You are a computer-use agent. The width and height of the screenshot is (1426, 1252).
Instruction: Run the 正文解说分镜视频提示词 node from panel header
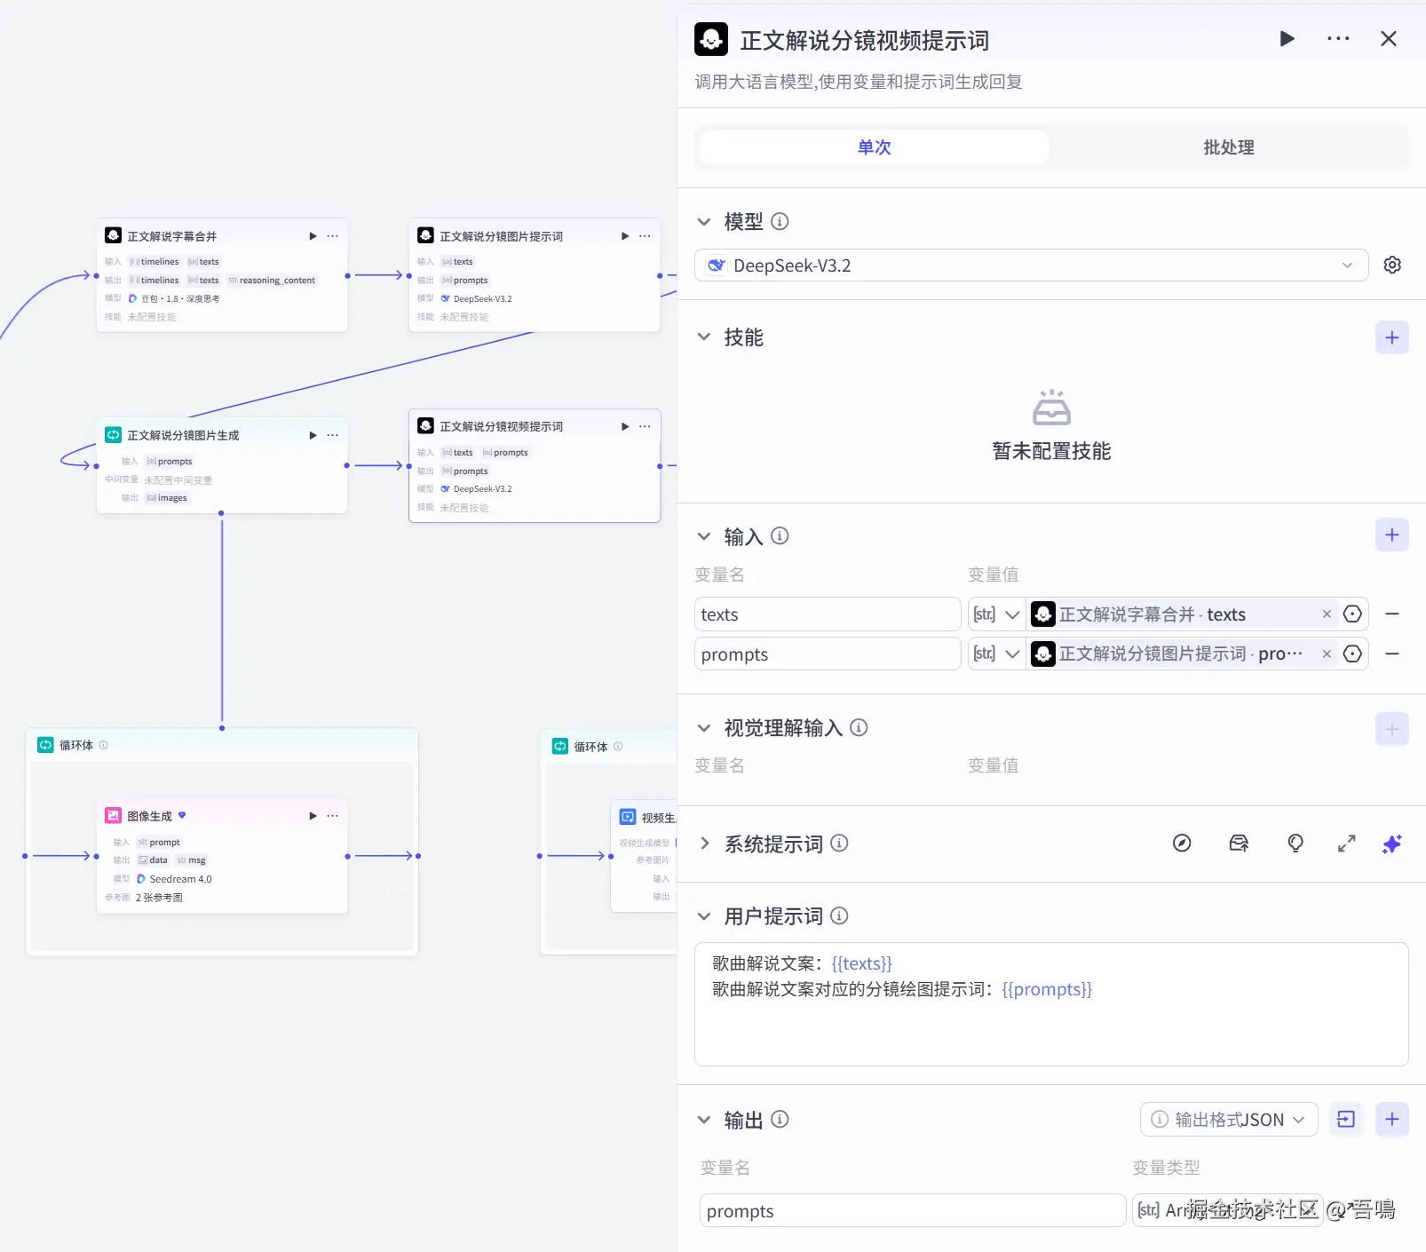tap(1287, 39)
